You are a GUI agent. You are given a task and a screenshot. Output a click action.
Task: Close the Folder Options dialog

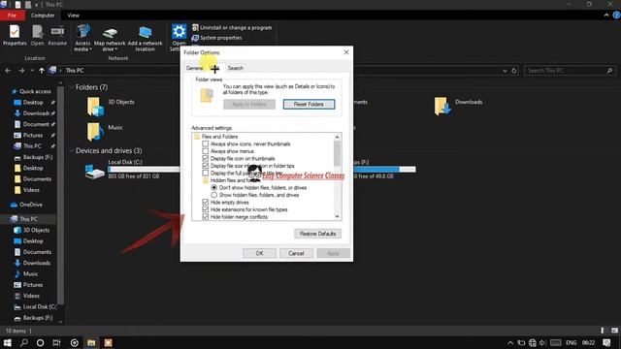pos(346,52)
